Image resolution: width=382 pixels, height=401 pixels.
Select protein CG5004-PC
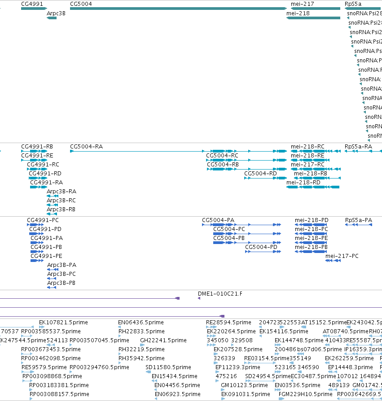[229, 229]
